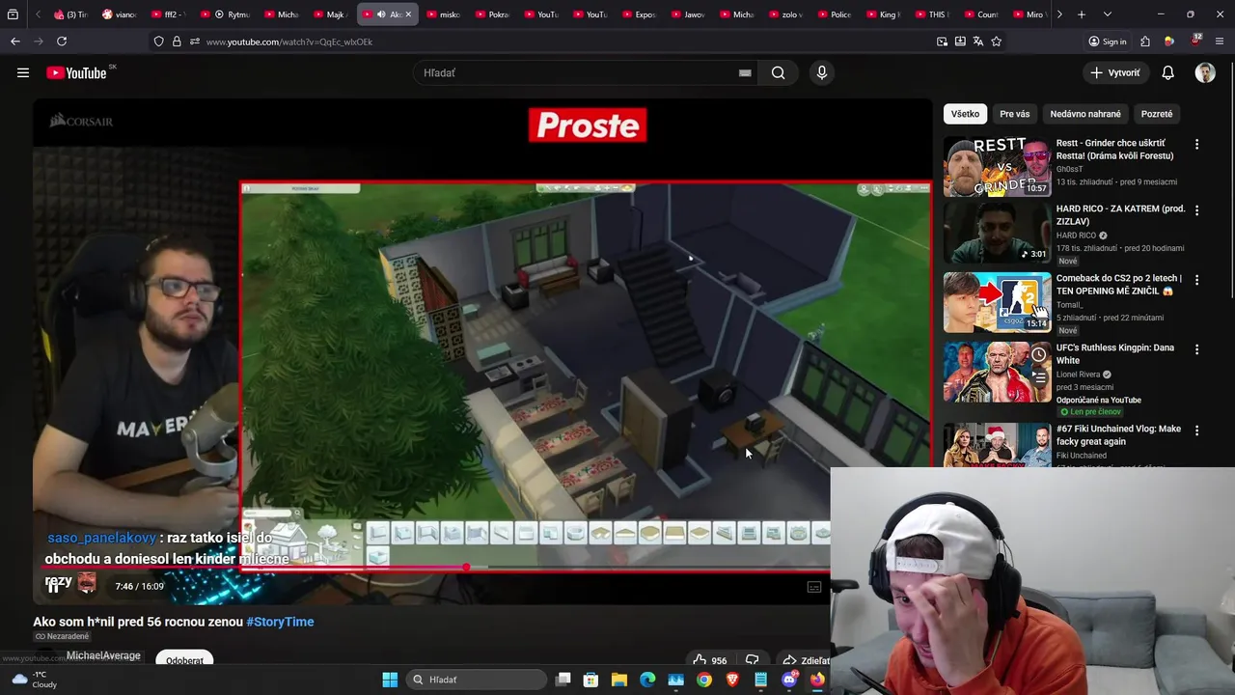Click the Odoberať subscribe button

(x=184, y=659)
